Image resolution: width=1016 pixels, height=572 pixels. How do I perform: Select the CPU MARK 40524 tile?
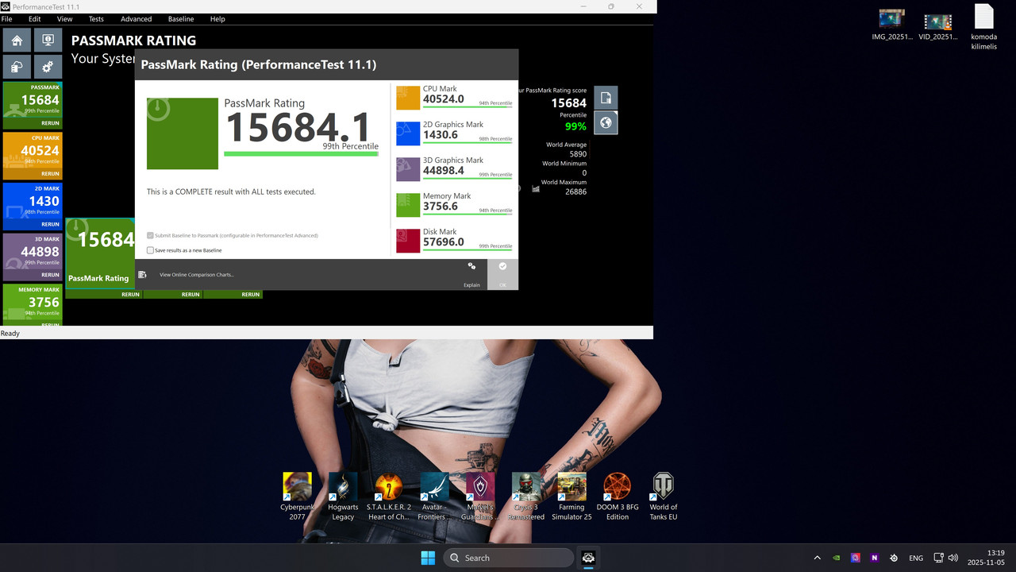[x=33, y=151]
